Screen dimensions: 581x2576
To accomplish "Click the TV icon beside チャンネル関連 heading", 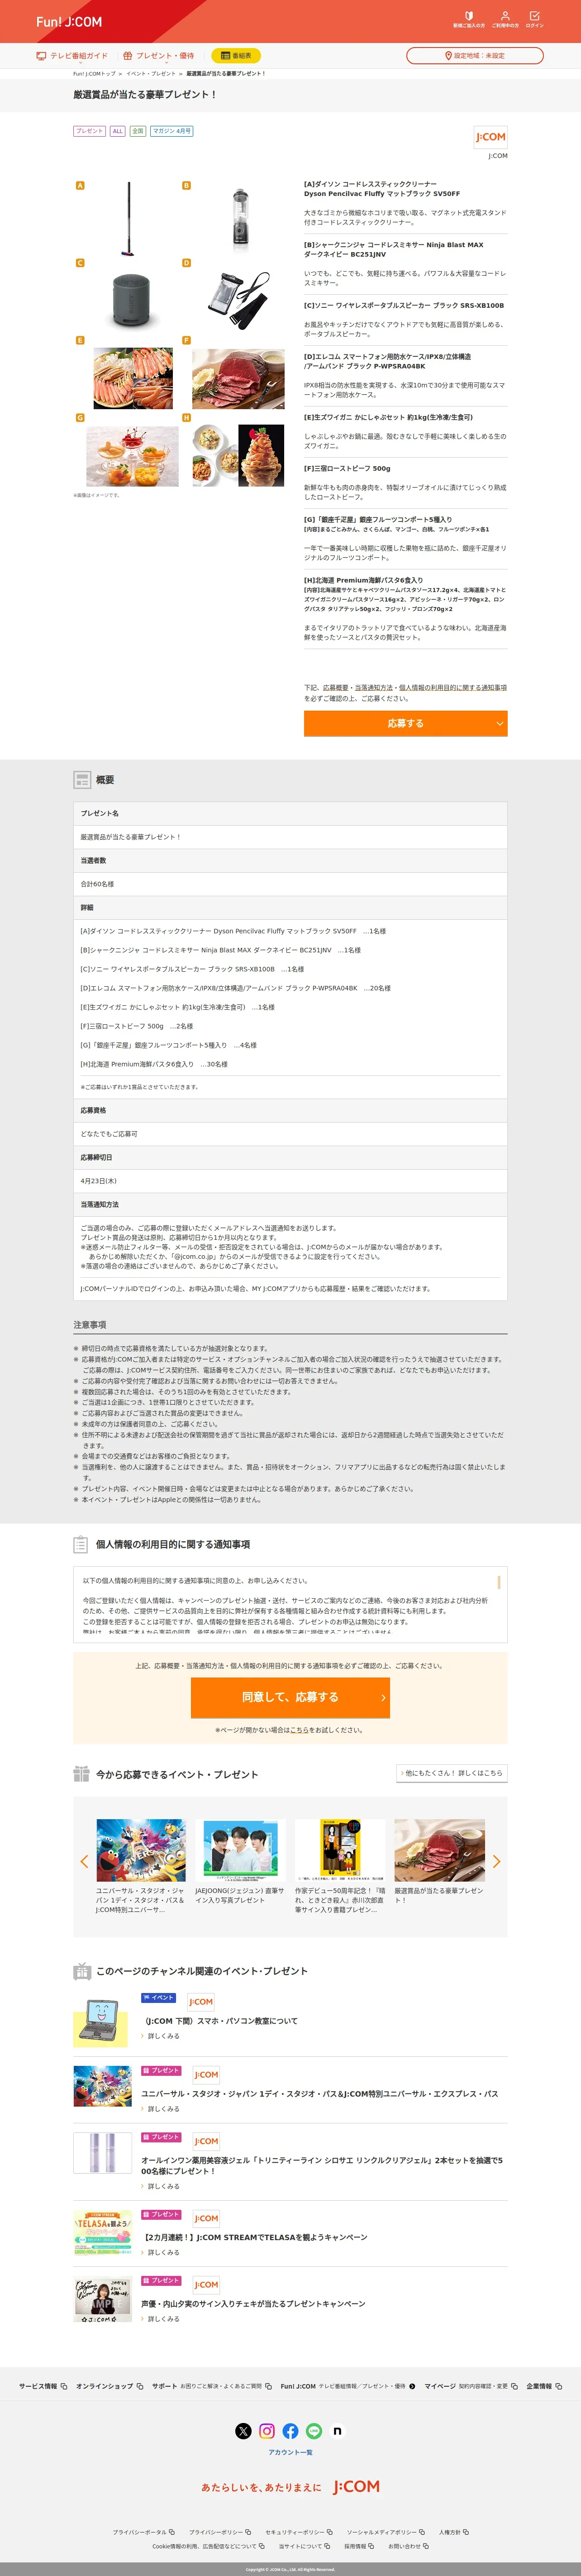I will pos(82,1971).
